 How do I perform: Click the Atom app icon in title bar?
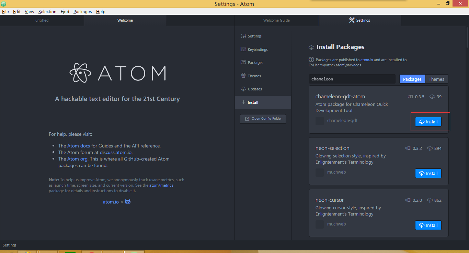pos(3,4)
